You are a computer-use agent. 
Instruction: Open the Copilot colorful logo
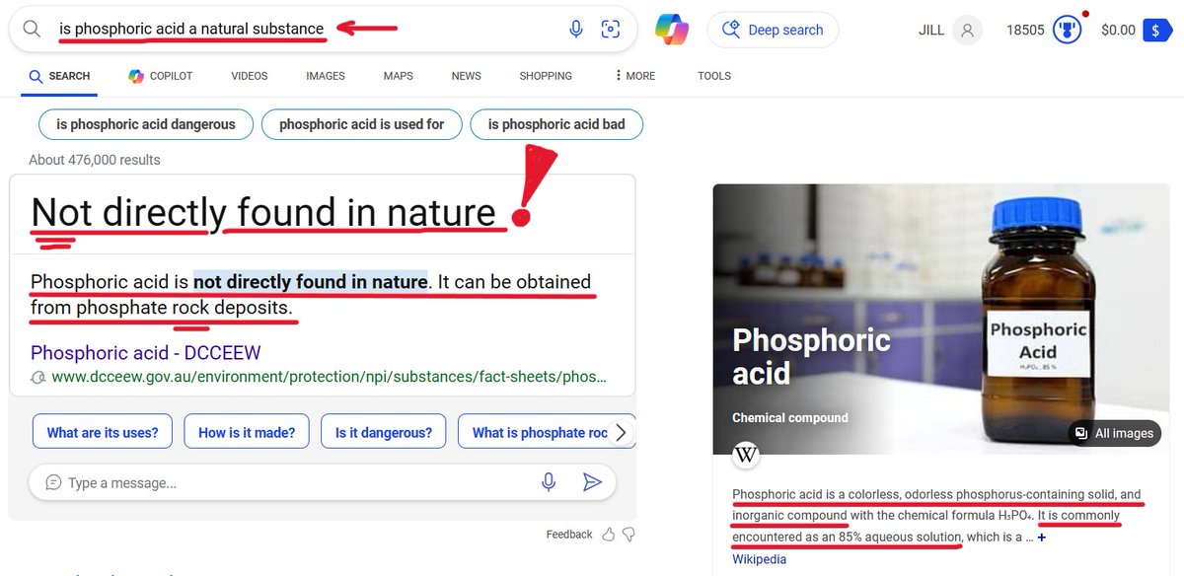coord(672,30)
